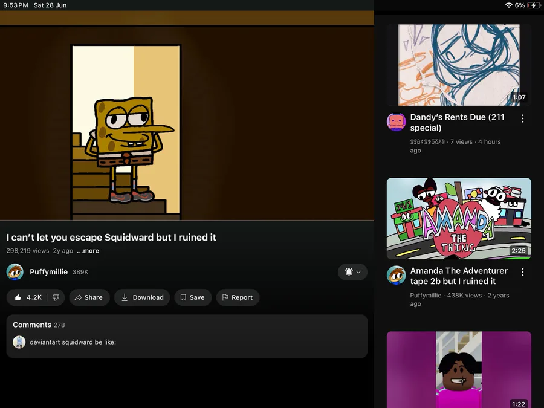Tap the 9:53 PM clock

(16, 5)
